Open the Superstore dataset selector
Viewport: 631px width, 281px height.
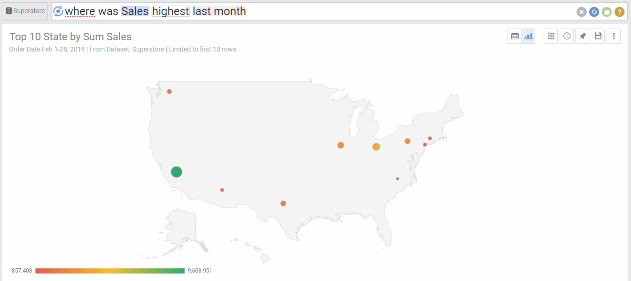(25, 11)
